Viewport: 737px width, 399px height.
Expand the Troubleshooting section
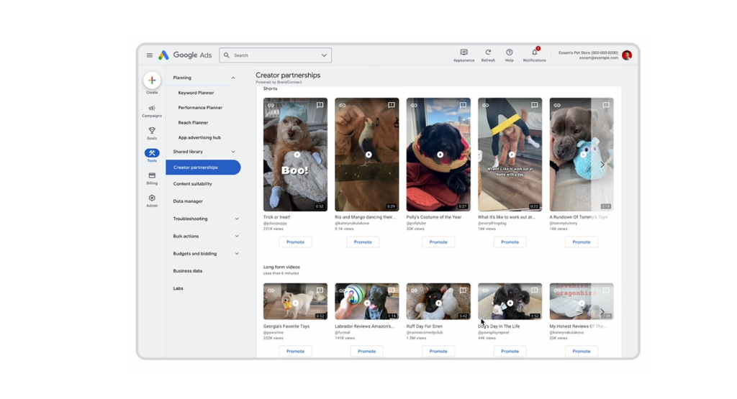(x=237, y=219)
